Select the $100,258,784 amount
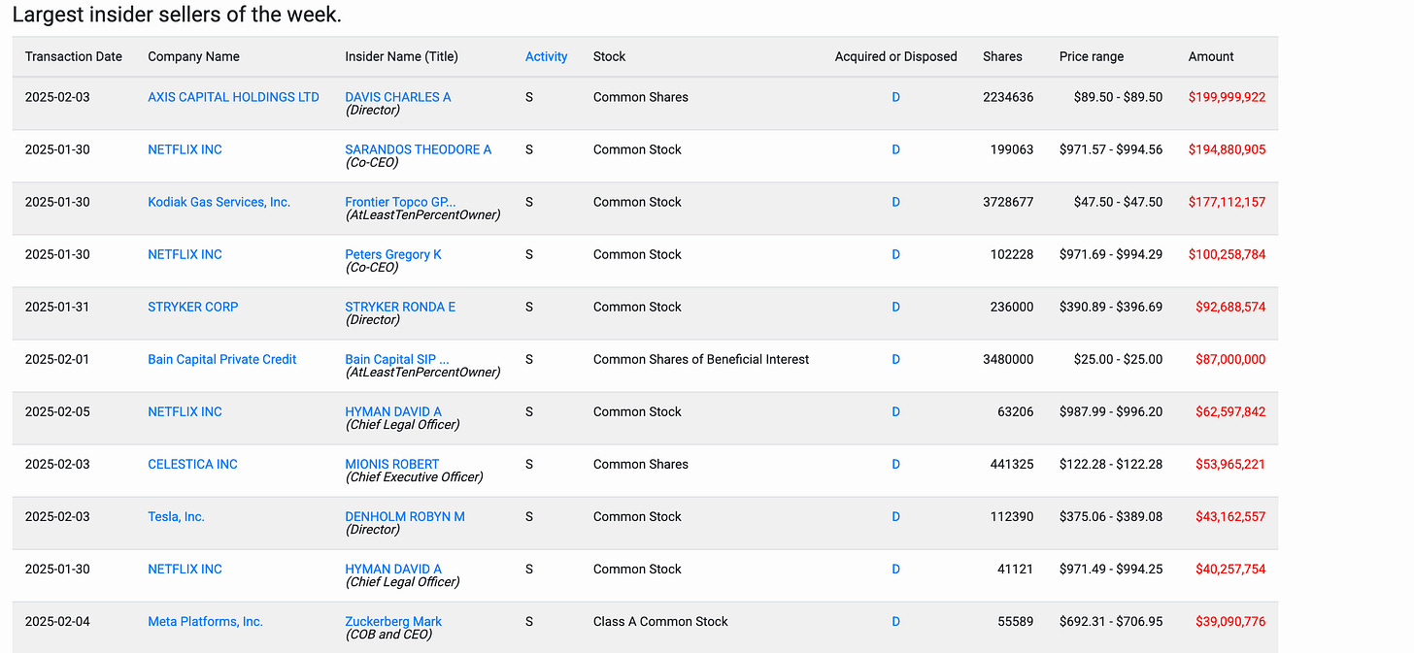 point(1227,254)
